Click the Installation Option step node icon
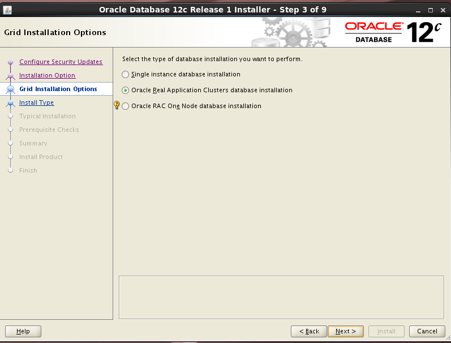Screen dimensions: 451x343 (11, 76)
